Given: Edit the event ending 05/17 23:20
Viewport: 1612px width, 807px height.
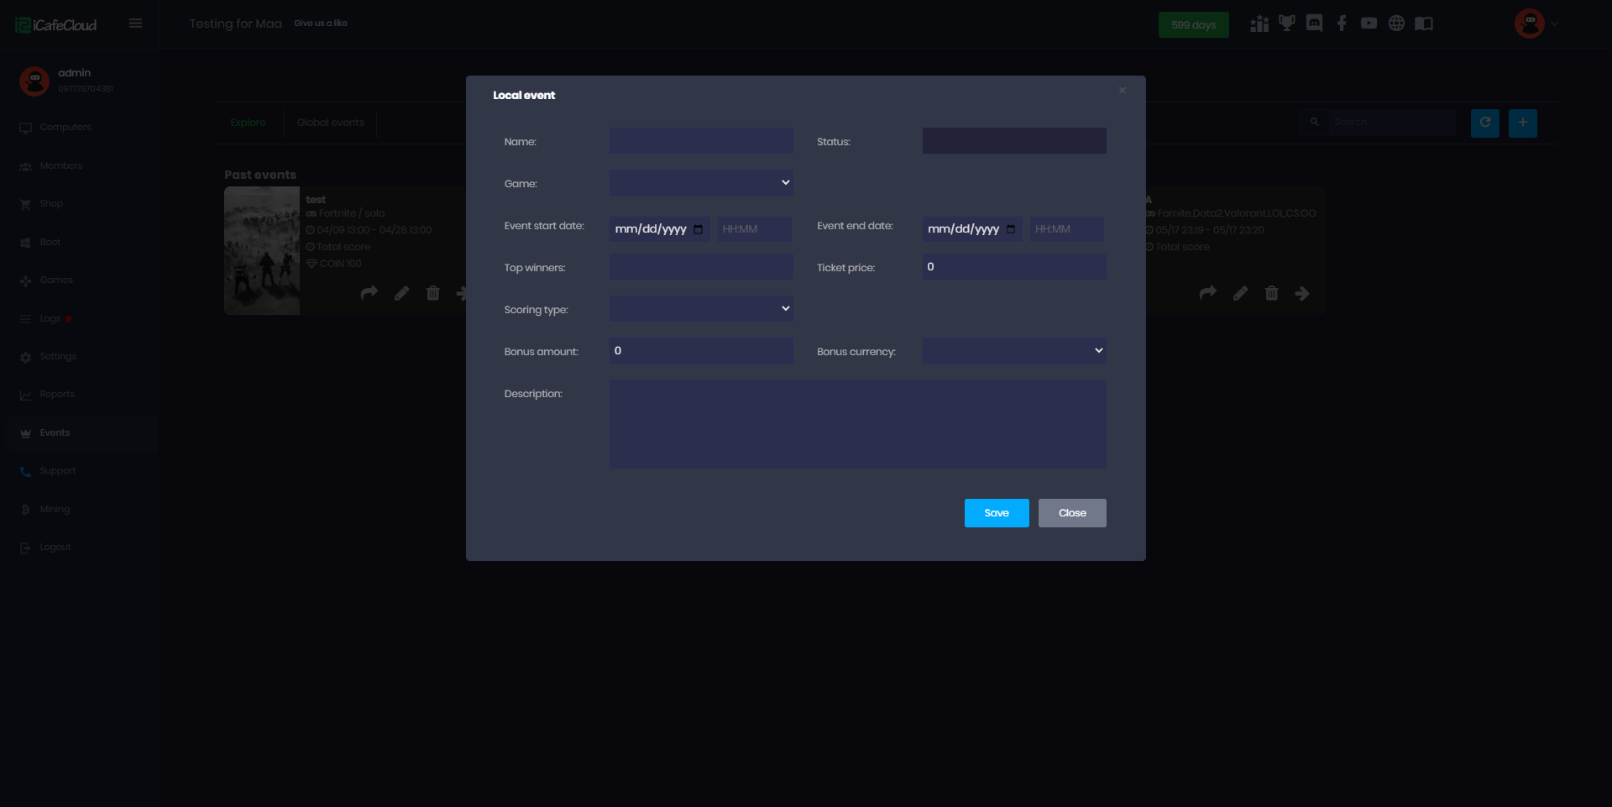Looking at the screenshot, I should click(x=1240, y=293).
